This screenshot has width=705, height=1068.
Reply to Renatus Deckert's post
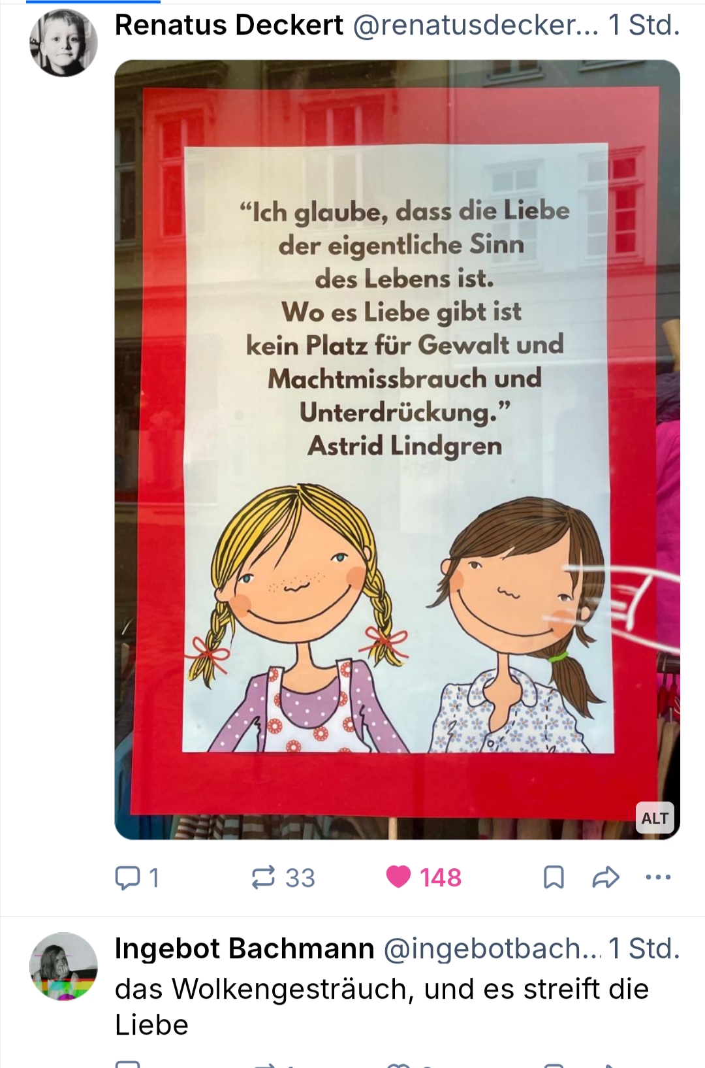(x=138, y=877)
